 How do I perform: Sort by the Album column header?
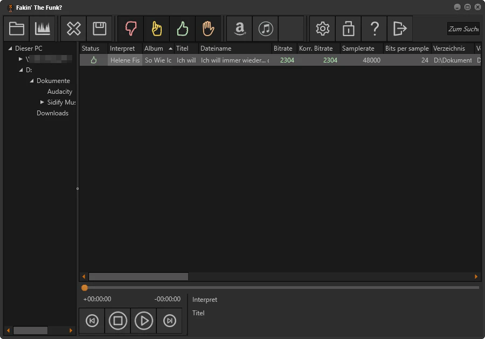[x=158, y=49]
